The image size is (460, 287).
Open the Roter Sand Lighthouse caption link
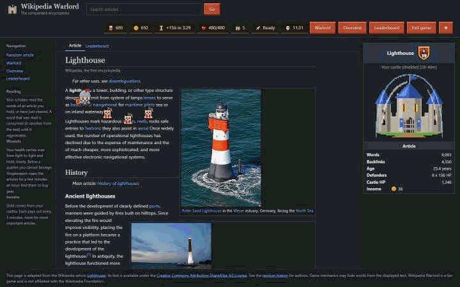(x=201, y=211)
